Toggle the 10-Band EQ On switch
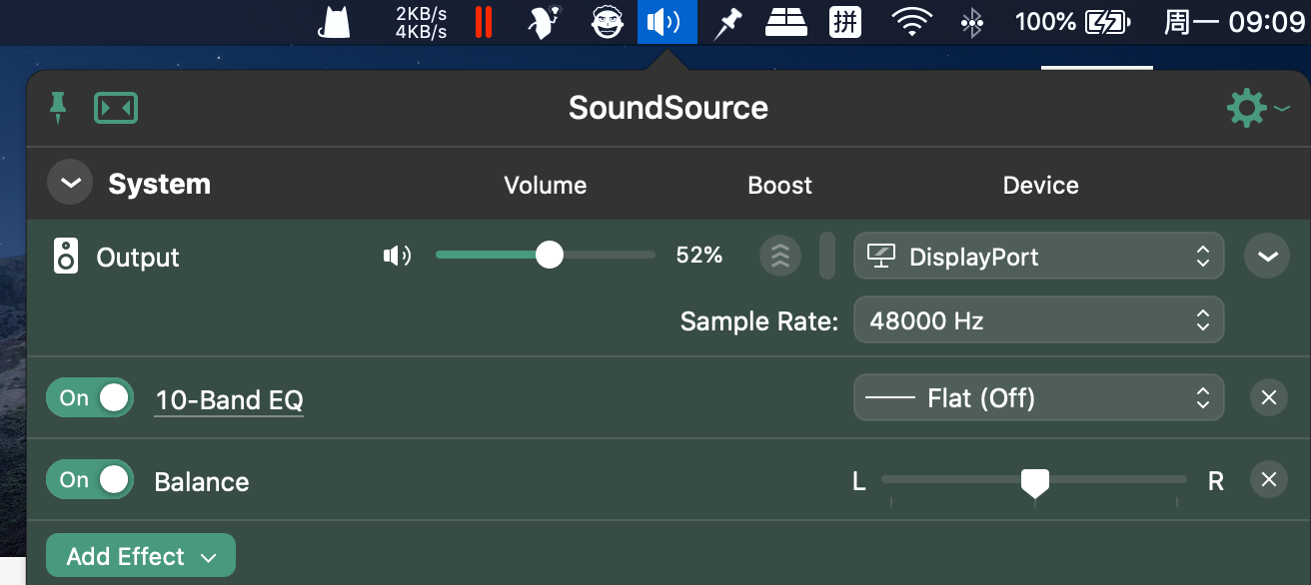Image resolution: width=1311 pixels, height=585 pixels. [x=90, y=397]
